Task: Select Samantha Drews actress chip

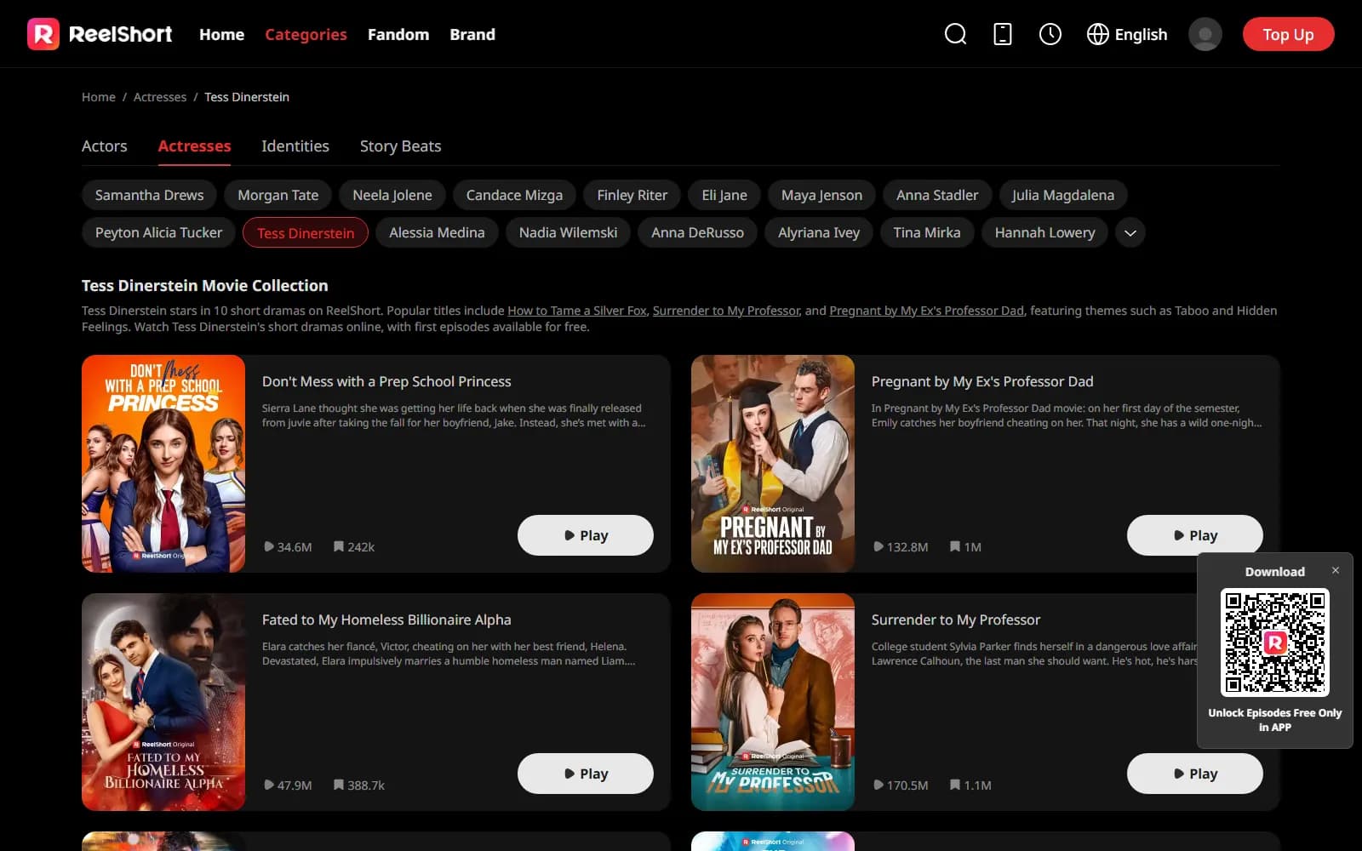Action: coord(149,195)
